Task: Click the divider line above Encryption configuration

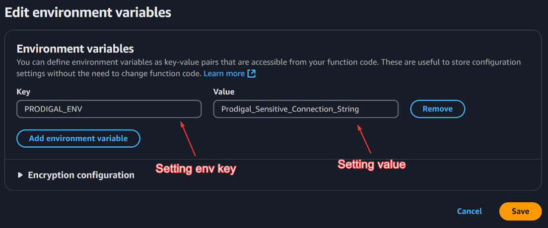Action: click(273, 159)
